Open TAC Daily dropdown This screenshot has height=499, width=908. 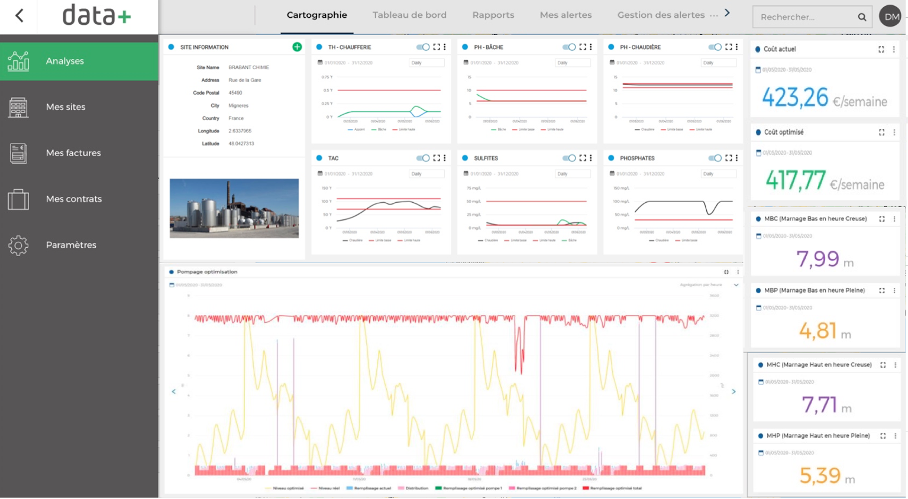click(426, 174)
